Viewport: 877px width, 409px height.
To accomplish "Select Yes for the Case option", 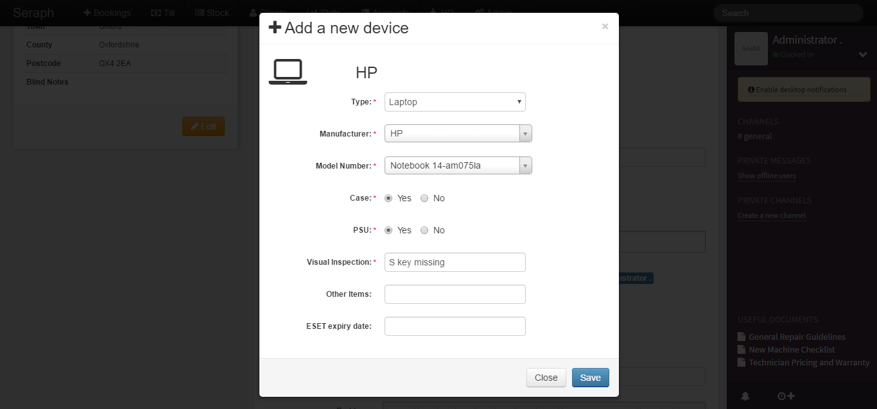I will [388, 199].
